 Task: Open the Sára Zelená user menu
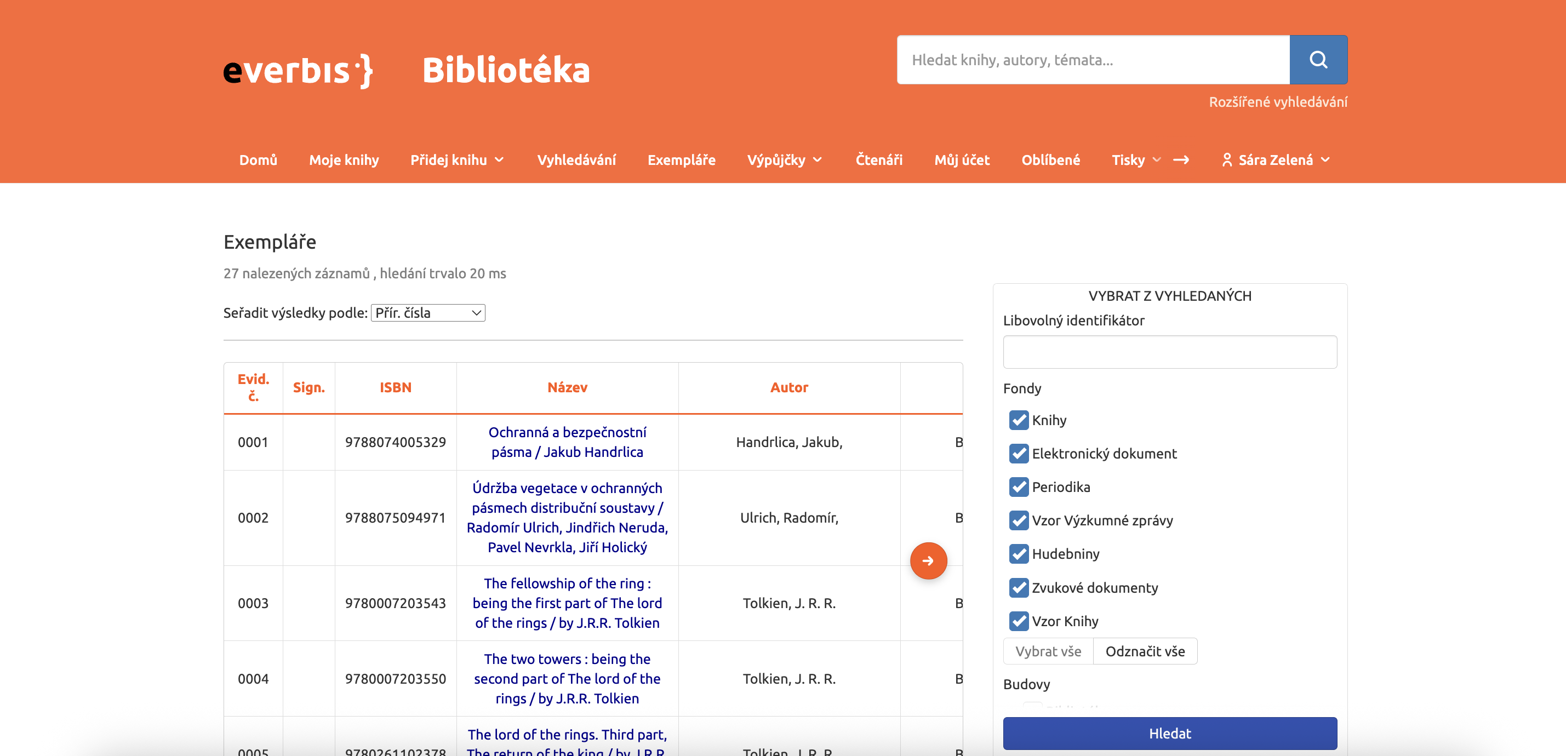[1276, 160]
